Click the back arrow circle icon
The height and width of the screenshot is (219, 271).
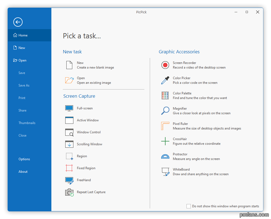coord(18,22)
